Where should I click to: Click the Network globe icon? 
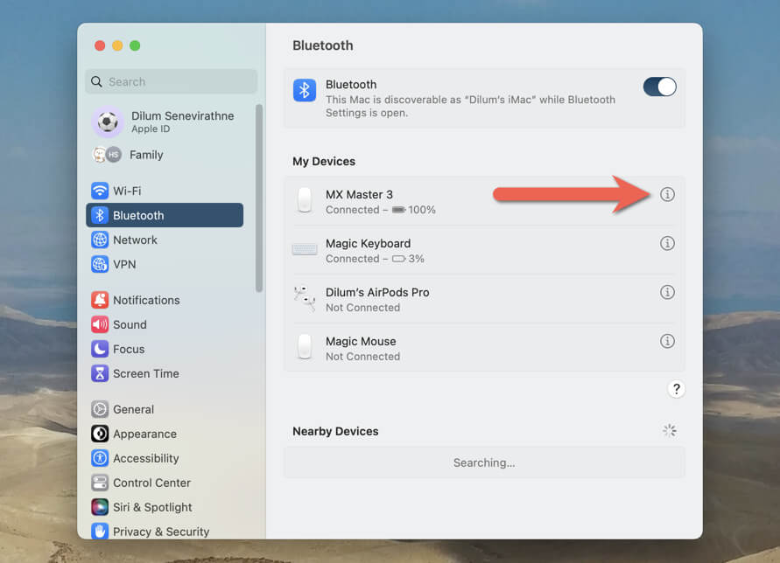[x=100, y=240]
